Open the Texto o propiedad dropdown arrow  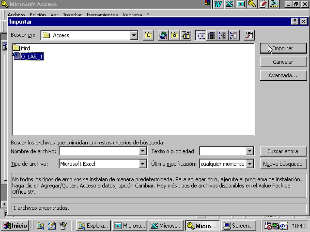pyautogui.click(x=250, y=151)
